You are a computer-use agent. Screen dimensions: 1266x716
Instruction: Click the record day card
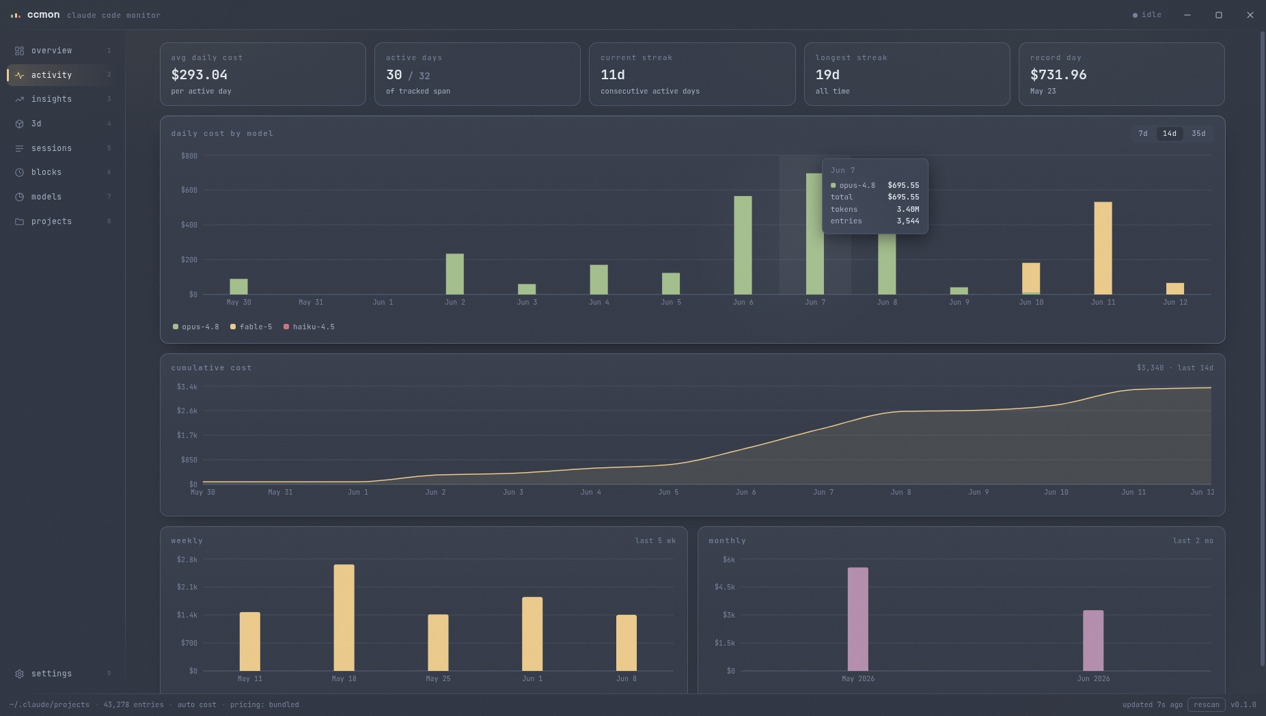point(1122,74)
